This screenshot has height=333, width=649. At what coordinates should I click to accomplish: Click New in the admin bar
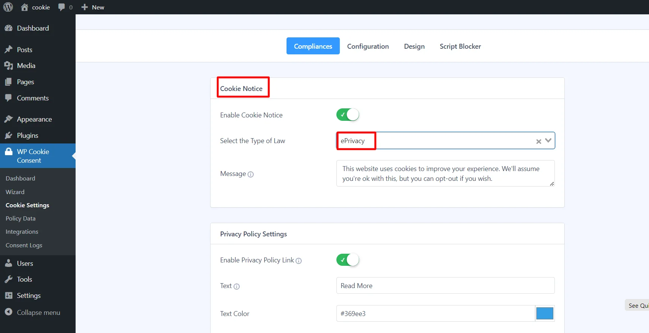click(x=98, y=7)
